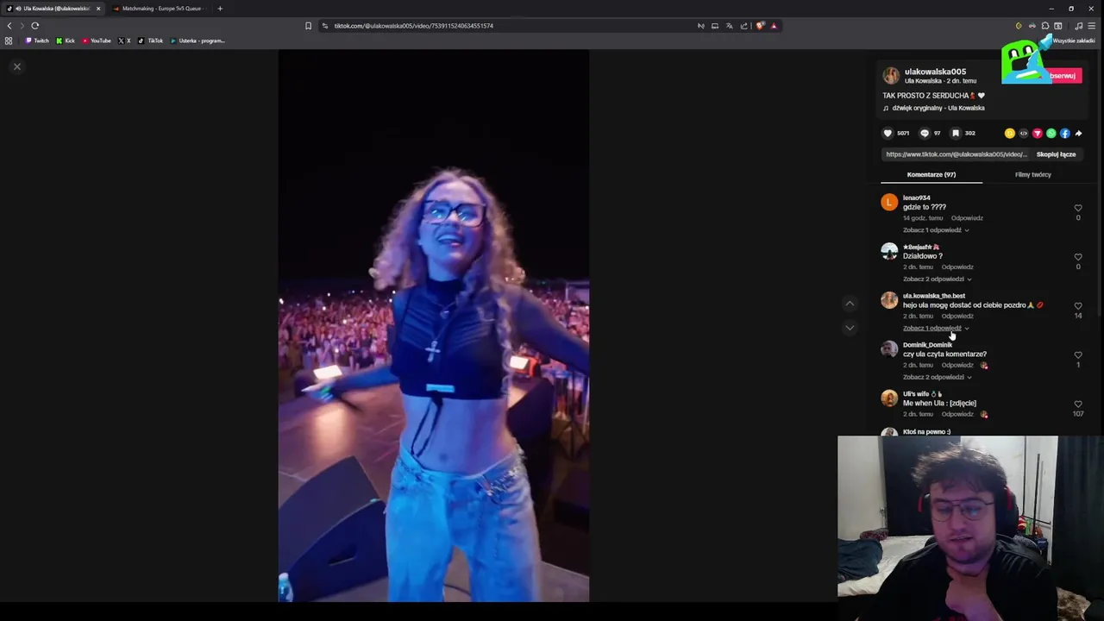Screen dimensions: 1104x621
Task: Switch to the Komentarze (97) tab
Action: tap(931, 174)
